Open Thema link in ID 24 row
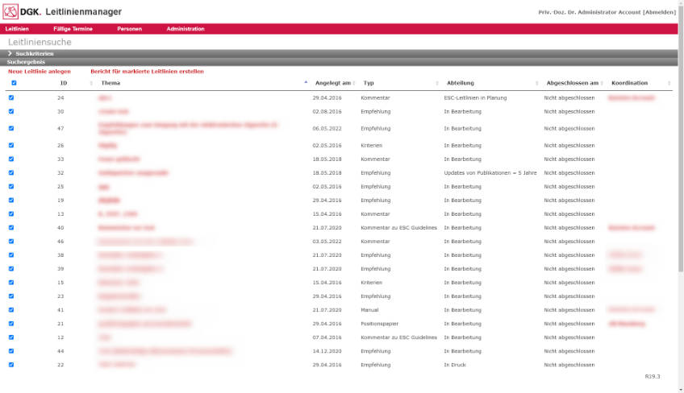Screen dimensions: 684x393 pyautogui.click(x=105, y=98)
